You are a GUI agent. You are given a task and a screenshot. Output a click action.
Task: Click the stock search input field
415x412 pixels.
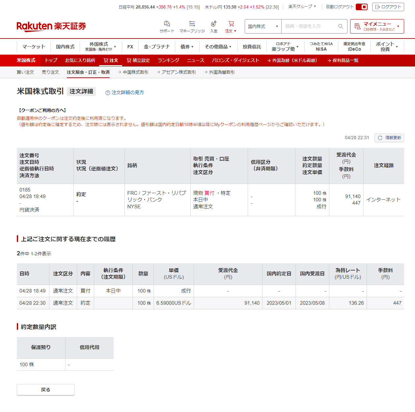(309, 26)
